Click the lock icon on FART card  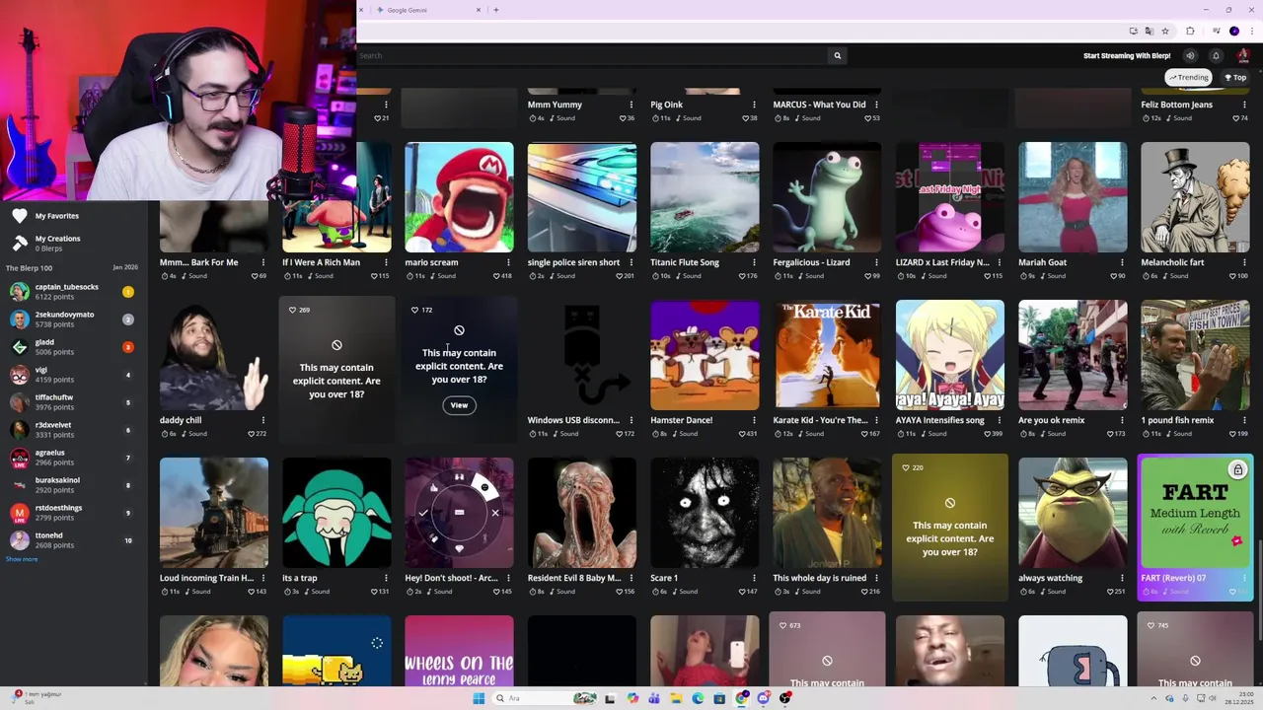click(x=1237, y=470)
